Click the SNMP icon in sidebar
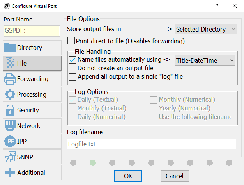Screen dimensions: 244x185 click(10, 157)
